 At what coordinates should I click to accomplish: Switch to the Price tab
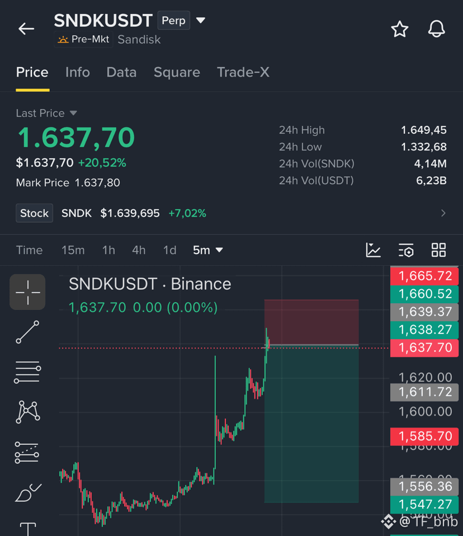[x=32, y=73]
